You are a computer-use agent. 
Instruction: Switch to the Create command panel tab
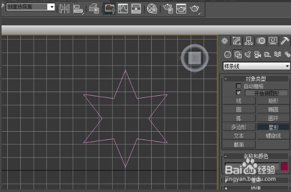(224, 41)
